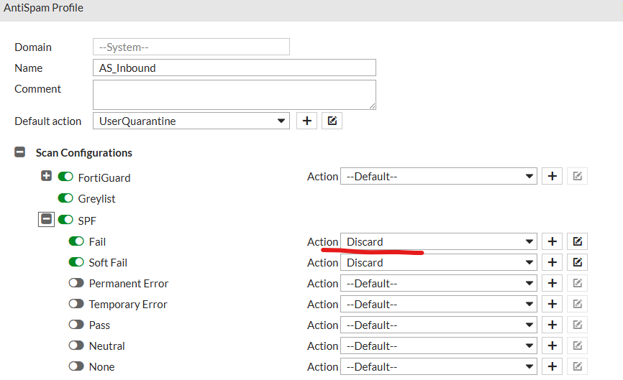Edit action icon in None row

(x=577, y=366)
